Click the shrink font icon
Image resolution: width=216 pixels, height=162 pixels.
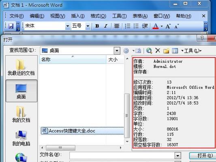tap(176, 26)
